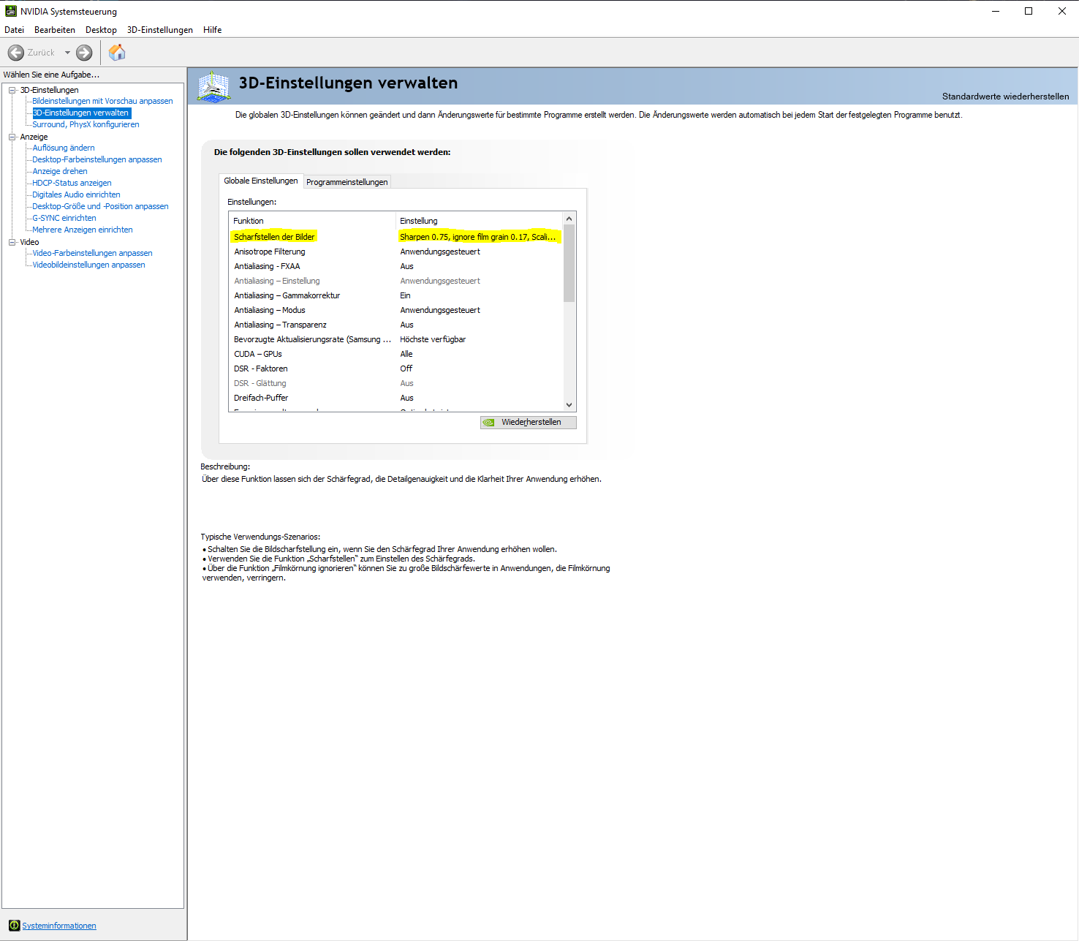1079x941 pixels.
Task: Open Antialiasing – Modus setting value
Action: (x=440, y=310)
